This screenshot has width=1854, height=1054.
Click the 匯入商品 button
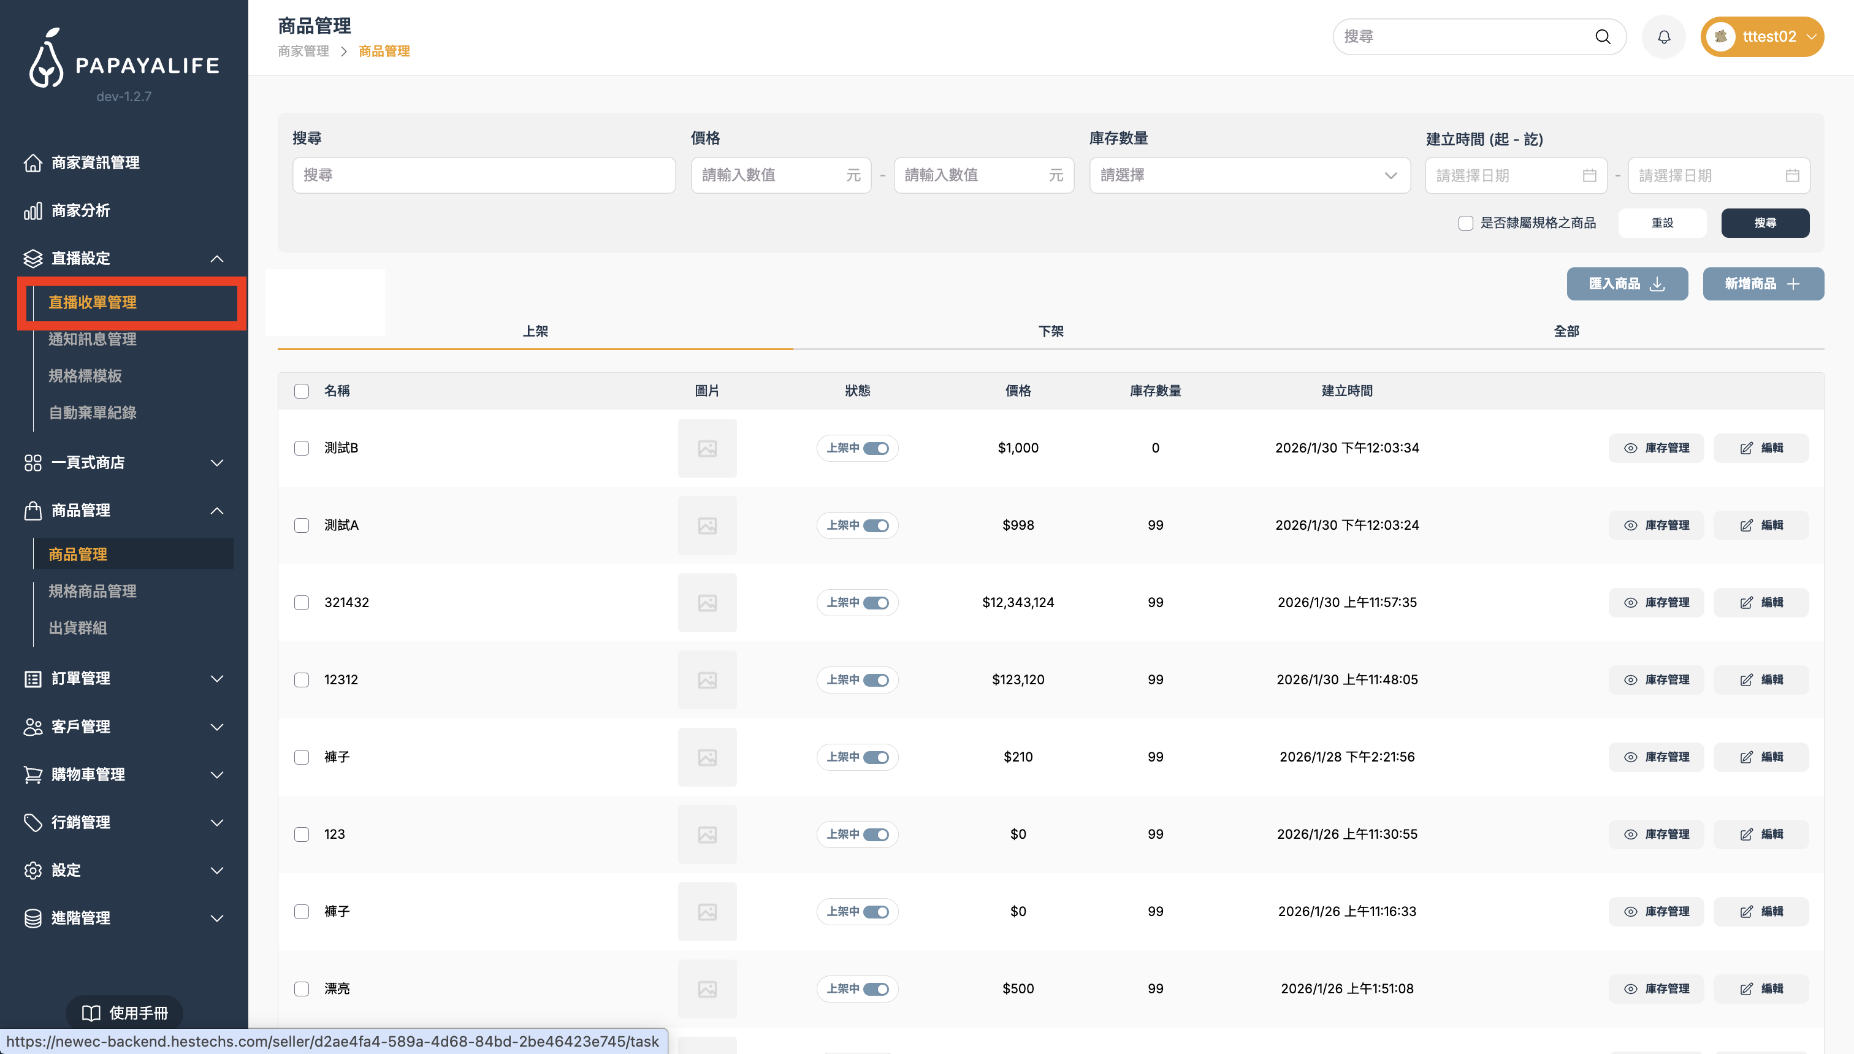[x=1627, y=284]
